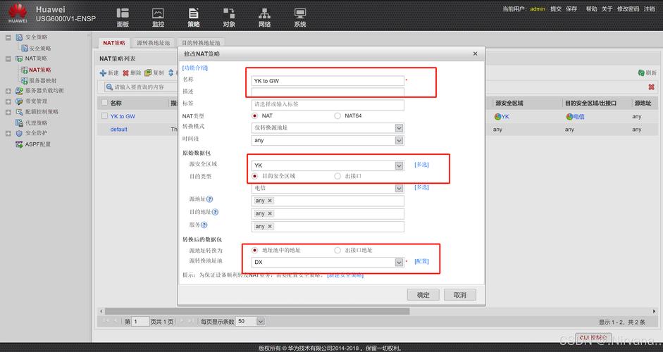Select 地址池中的地址 radio button

coord(254,250)
